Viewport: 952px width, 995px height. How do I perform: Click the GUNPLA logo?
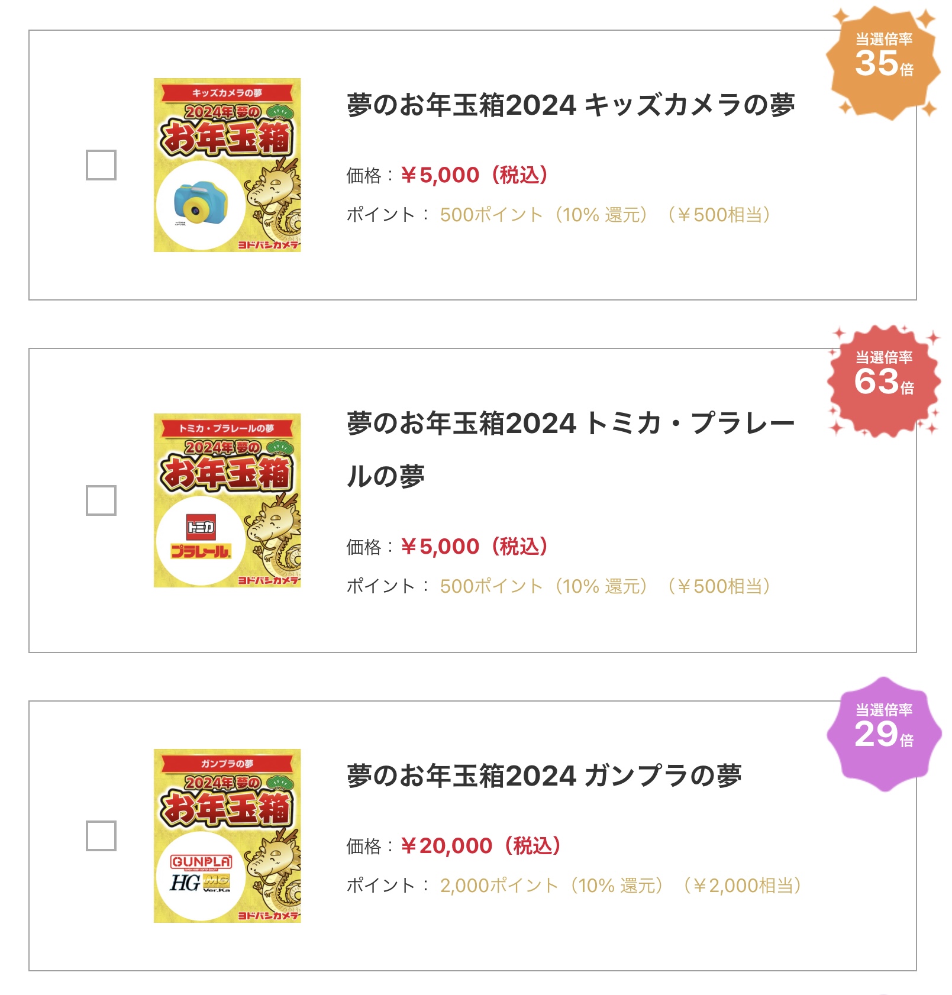click(201, 861)
